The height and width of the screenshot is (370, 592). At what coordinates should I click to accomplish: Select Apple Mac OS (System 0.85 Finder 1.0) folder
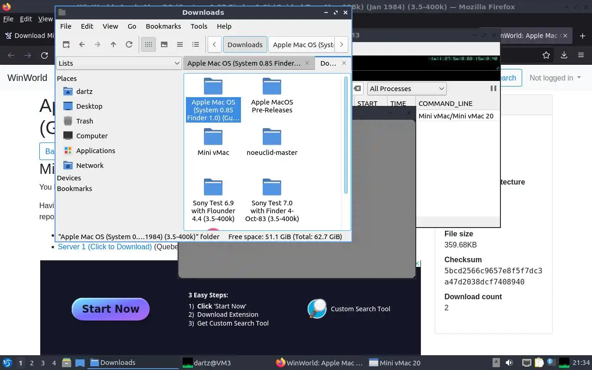click(213, 100)
